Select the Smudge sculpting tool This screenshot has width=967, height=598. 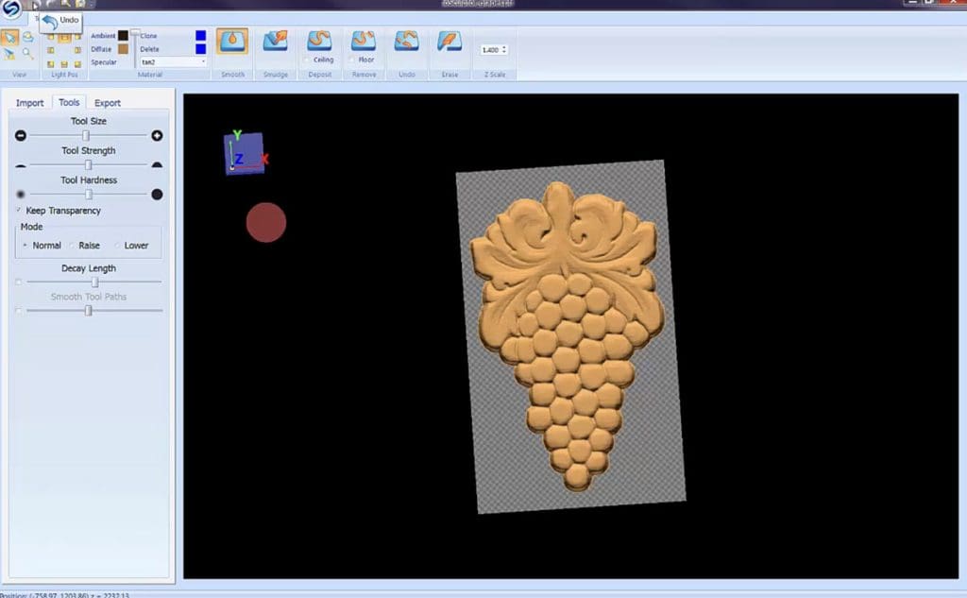[x=275, y=42]
